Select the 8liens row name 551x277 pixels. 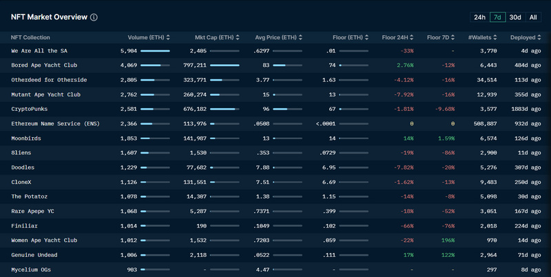click(x=21, y=153)
